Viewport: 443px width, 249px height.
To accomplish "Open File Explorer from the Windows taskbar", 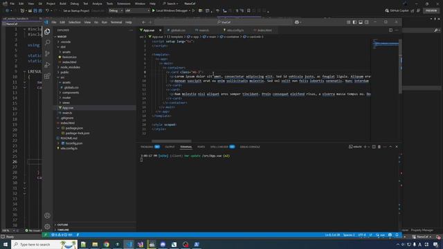I will (x=95, y=244).
